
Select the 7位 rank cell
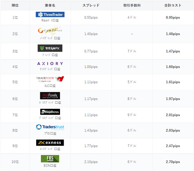tap(15, 115)
